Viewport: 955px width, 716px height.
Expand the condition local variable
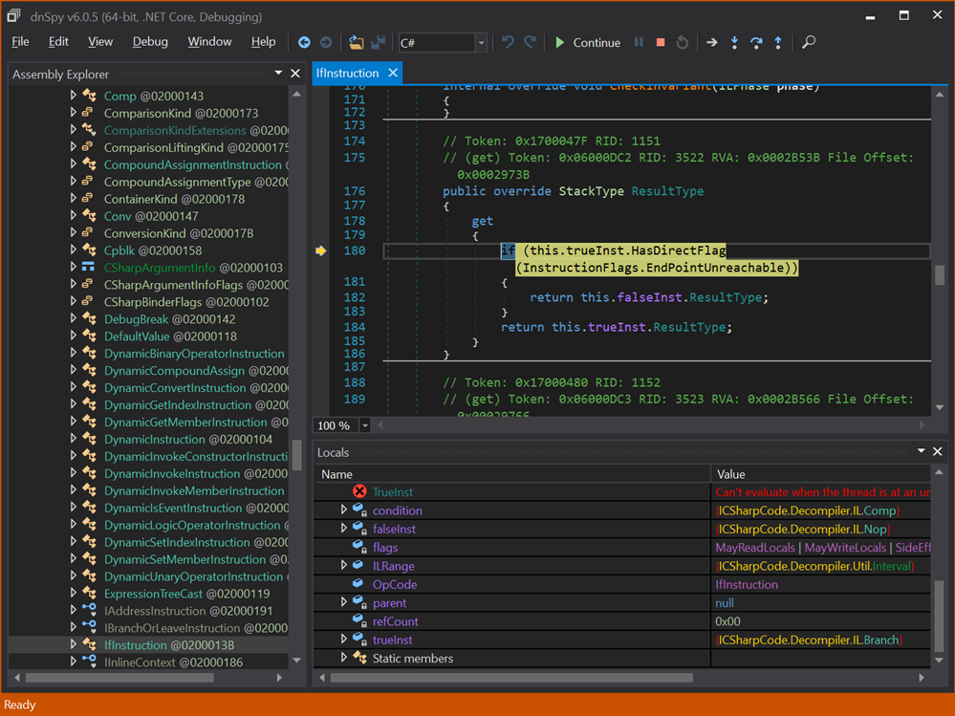click(x=344, y=510)
